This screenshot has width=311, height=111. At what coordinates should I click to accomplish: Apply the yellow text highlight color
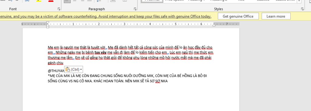[x=39, y=1]
